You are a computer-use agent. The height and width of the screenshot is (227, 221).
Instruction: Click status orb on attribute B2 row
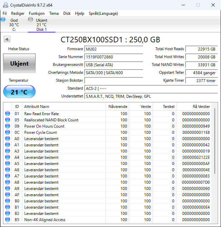(x=8, y=213)
